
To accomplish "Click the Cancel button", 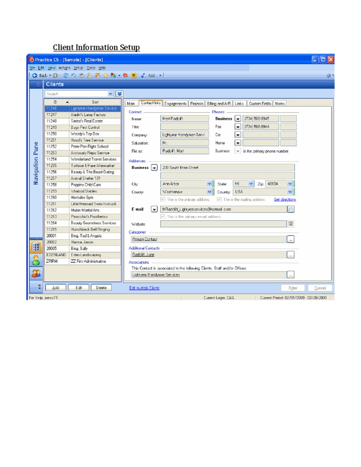I will click(x=320, y=288).
